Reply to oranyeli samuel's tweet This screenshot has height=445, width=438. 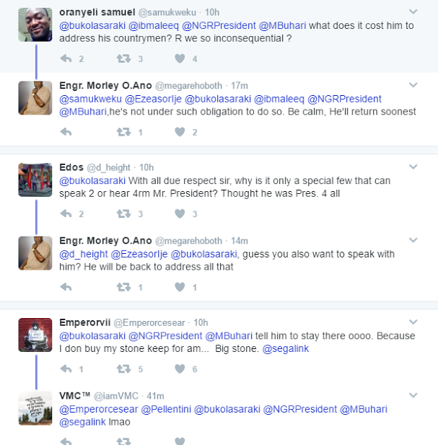[x=66, y=58]
